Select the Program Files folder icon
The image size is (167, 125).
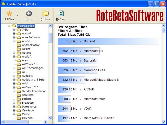[x=14, y=26]
